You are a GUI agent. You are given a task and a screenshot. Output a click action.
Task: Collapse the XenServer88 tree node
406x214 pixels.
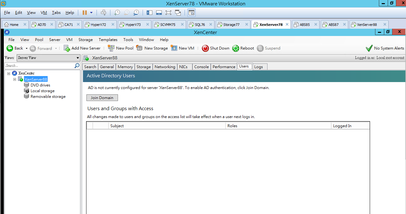pyautogui.click(x=15, y=80)
